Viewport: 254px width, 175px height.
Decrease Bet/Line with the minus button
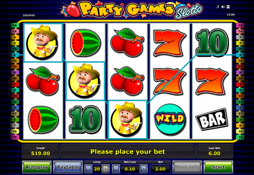click(116, 169)
